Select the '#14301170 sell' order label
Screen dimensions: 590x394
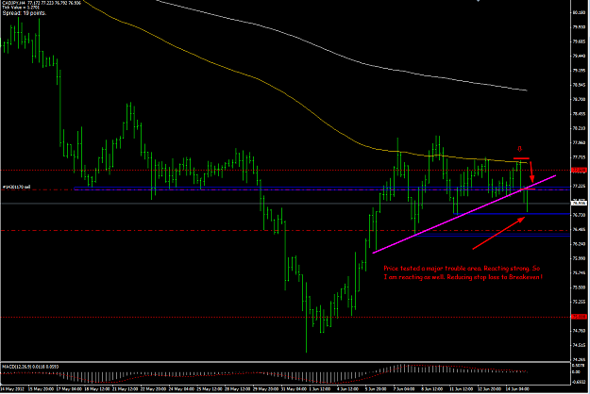point(16,187)
